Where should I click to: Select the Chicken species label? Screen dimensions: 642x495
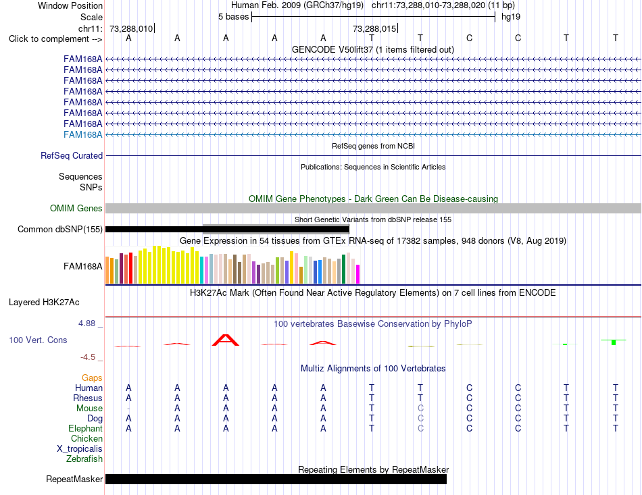(x=87, y=438)
